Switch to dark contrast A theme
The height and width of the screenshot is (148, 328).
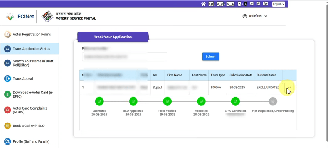(246, 4)
